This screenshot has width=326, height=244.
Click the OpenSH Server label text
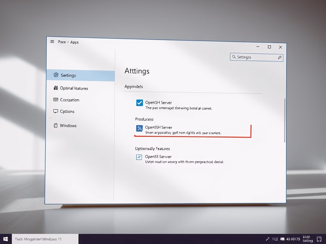coord(159,103)
